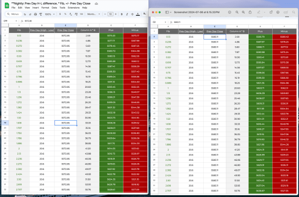Screen dimensions: 299x197
Task: Click Prev Day (High - Low) header in Sheets window
Action: coord(42,30)
